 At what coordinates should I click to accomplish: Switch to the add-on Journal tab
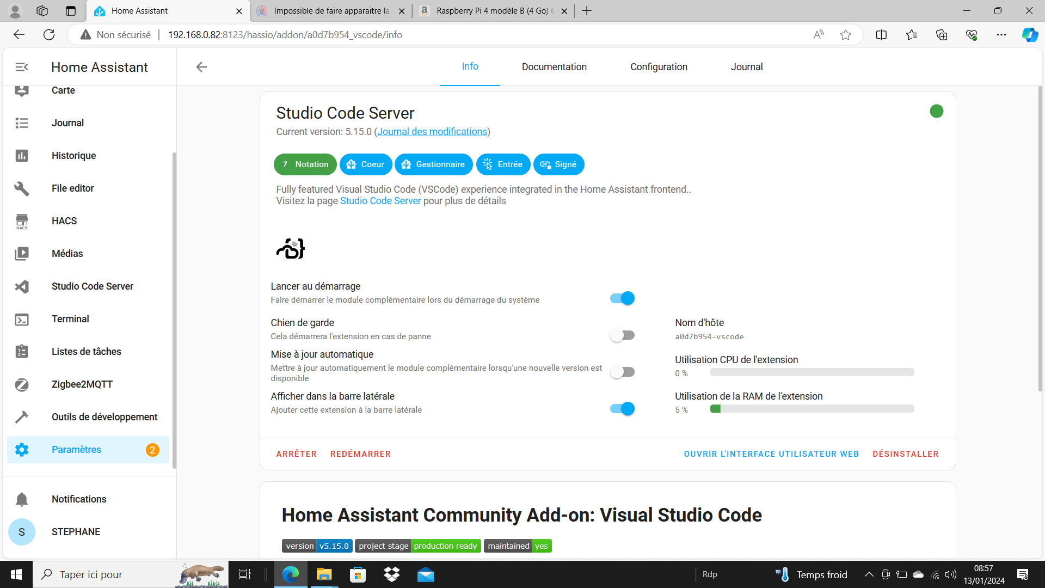747,66
